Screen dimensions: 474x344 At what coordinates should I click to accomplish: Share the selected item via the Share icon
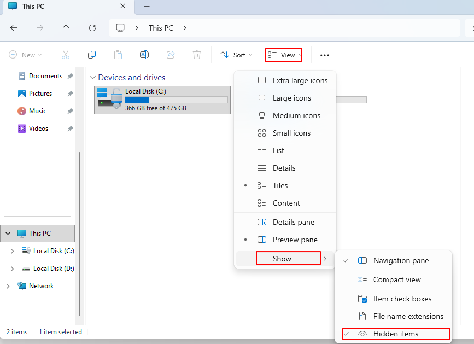click(170, 55)
